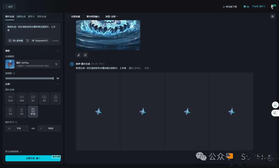Image resolution: width=279 pixels, height=168 pixels.
Task: Click the regenerate icon below the gear image
Action: pos(86,55)
